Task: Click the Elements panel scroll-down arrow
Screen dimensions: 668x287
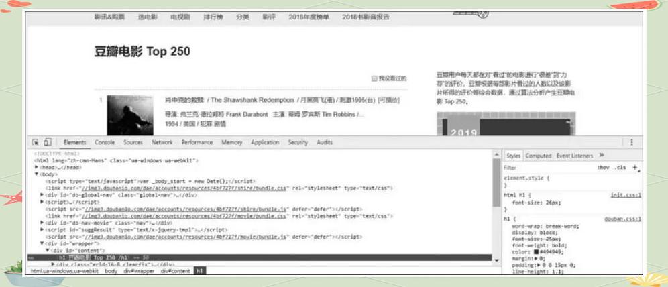Action: point(496,260)
